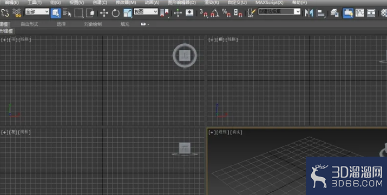Open Edit Named Selection Sets
This screenshot has height=195, width=387.
[x=251, y=13]
